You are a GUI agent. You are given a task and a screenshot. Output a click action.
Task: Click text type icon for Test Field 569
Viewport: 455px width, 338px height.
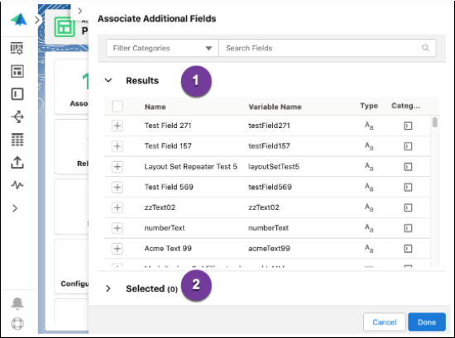point(369,187)
